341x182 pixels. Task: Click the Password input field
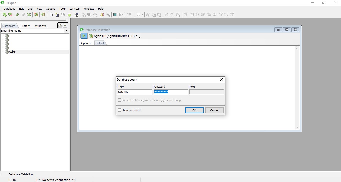171,92
